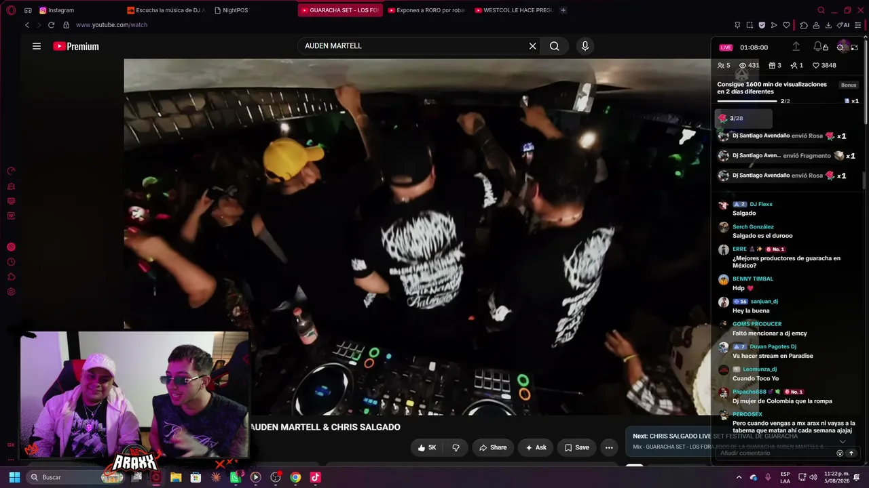Toggle the ad blocker shield
The width and height of the screenshot is (869, 488).
coord(762,25)
